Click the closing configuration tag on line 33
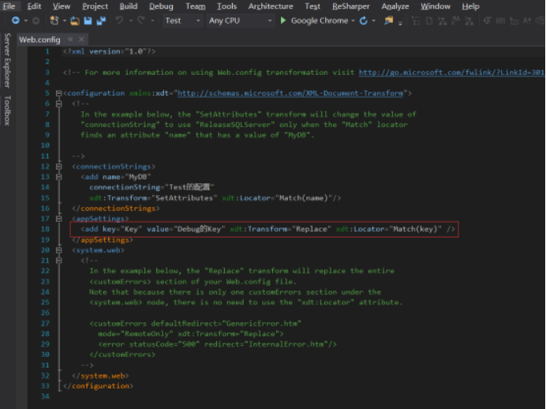The height and width of the screenshot is (409, 546). [x=98, y=386]
